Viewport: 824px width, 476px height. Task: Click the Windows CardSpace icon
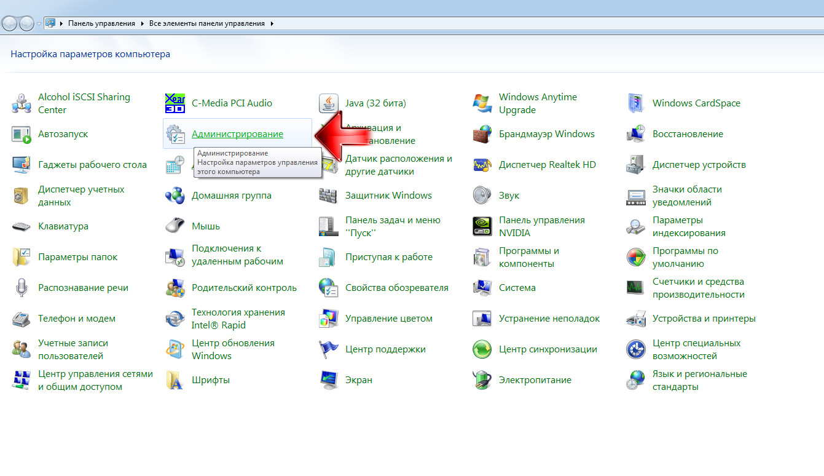(x=636, y=103)
